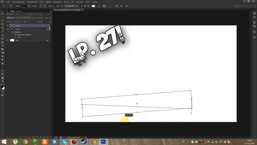This screenshot has width=257, height=145.
Task: Toggle Quick Mask mode
Action: coord(2,91)
